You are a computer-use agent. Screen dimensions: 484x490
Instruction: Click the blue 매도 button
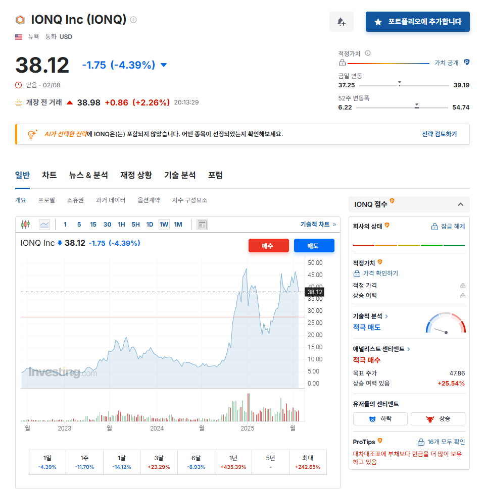(x=314, y=246)
